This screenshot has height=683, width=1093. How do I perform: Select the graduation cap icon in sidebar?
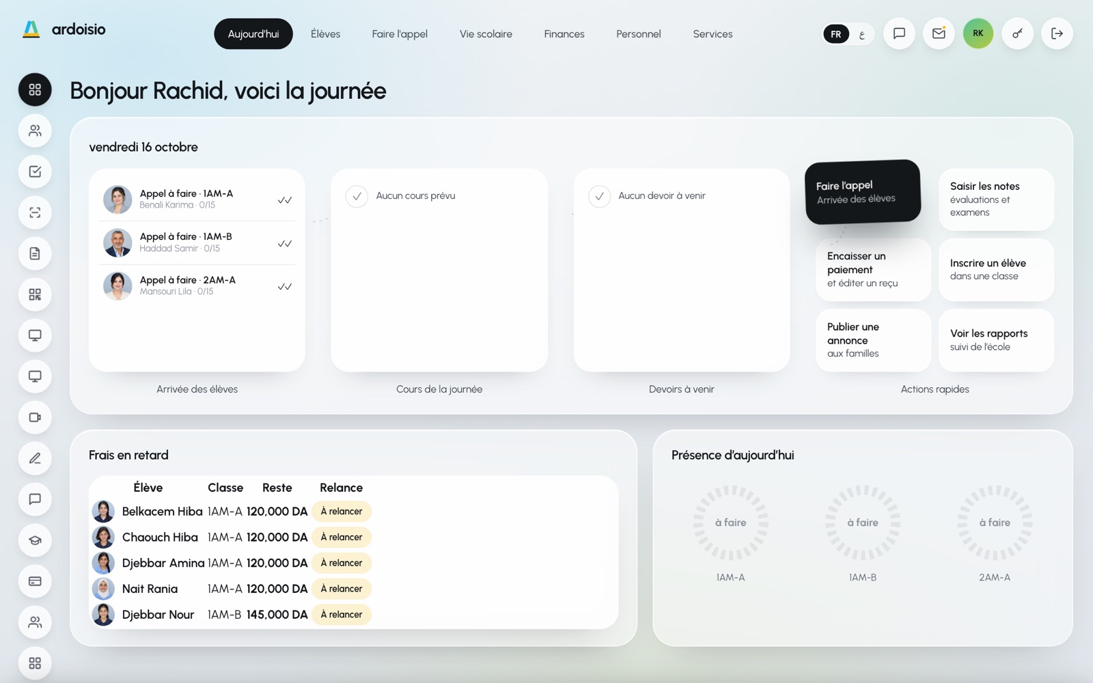(x=35, y=540)
